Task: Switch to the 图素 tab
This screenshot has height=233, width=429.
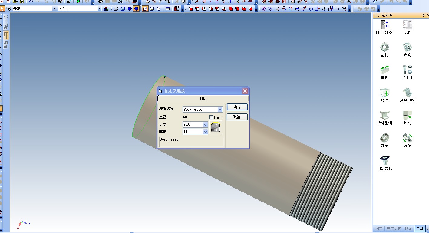Action: pos(379,229)
